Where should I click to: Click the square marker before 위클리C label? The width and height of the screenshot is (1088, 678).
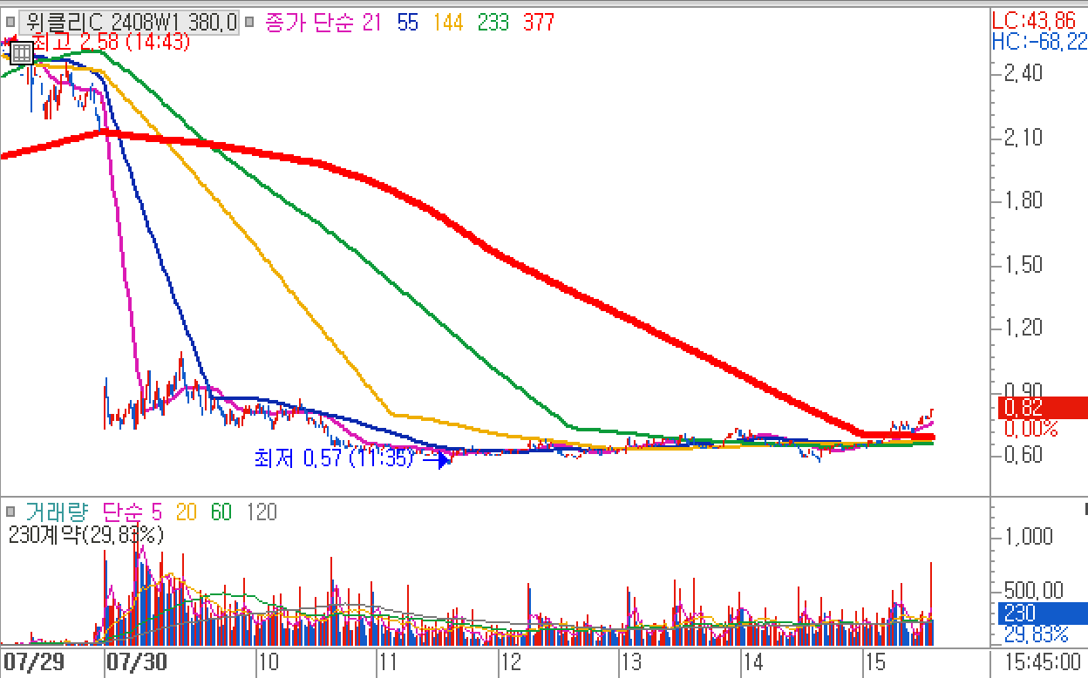(x=10, y=23)
